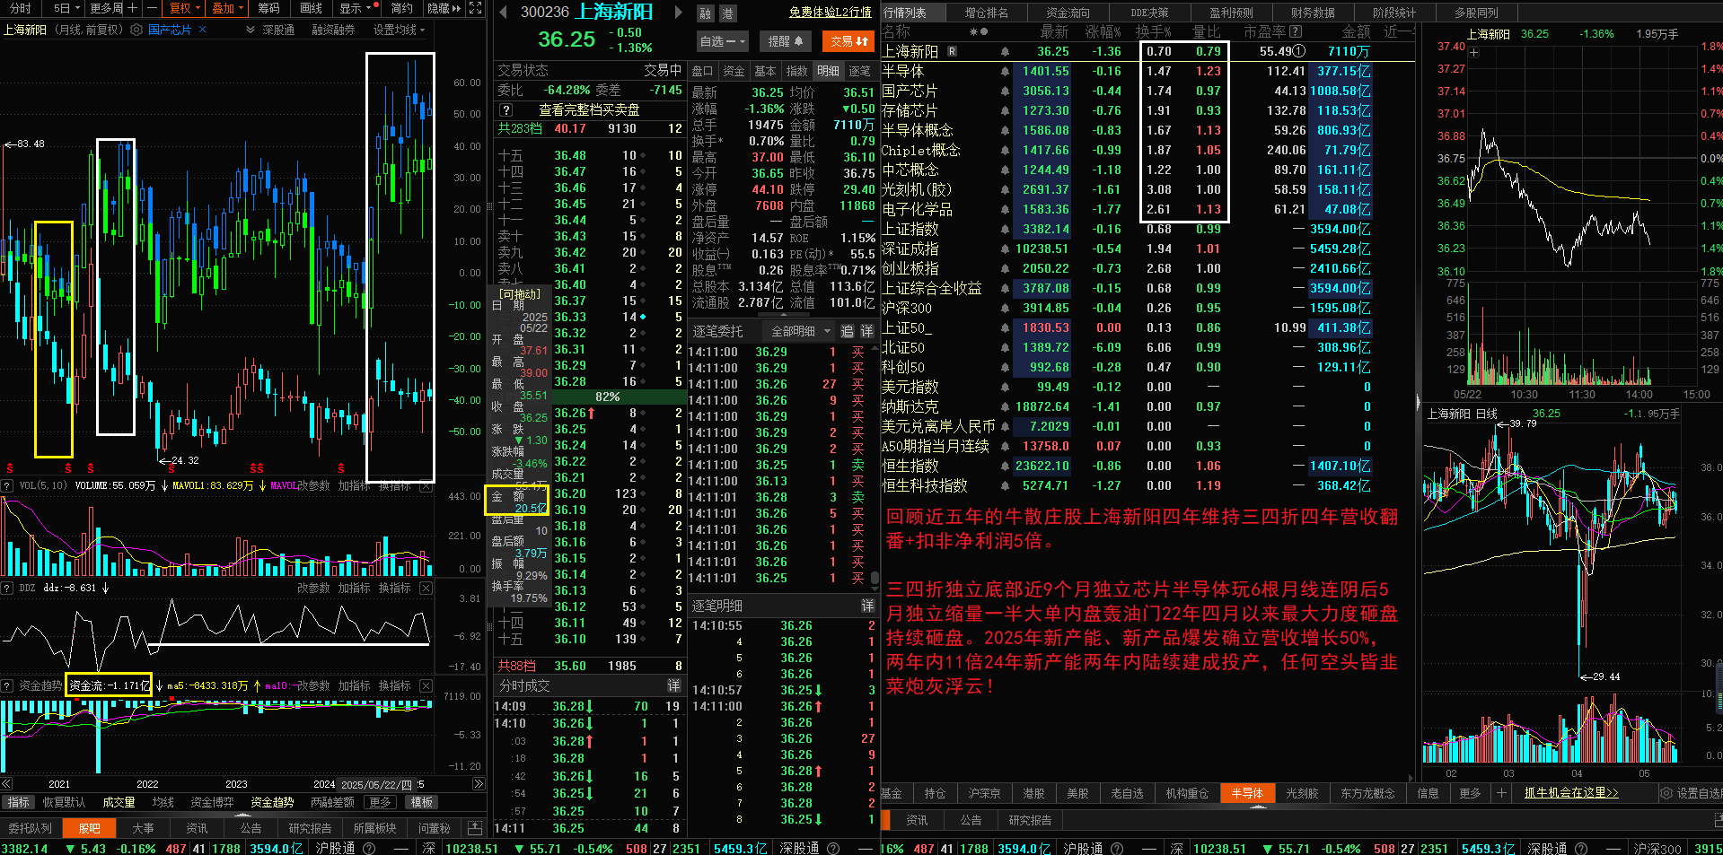The image size is (1723, 855).
Task: Open the 研究报告 tab beside 公告 at bottom left
Action: (310, 828)
